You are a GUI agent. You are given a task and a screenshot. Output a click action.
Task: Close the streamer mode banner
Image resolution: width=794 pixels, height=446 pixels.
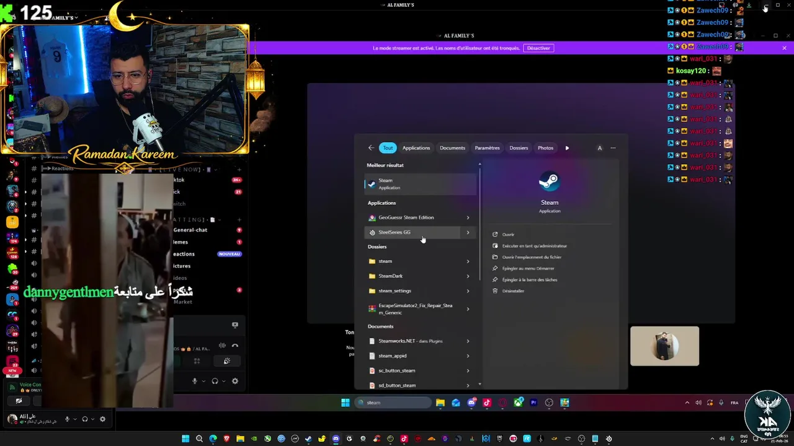click(784, 48)
